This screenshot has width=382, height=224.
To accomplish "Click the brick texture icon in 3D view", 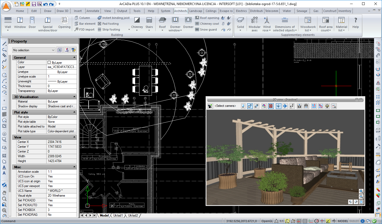I will [x=271, y=106].
